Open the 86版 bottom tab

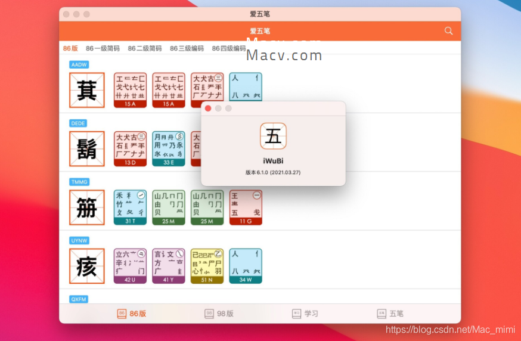click(132, 314)
